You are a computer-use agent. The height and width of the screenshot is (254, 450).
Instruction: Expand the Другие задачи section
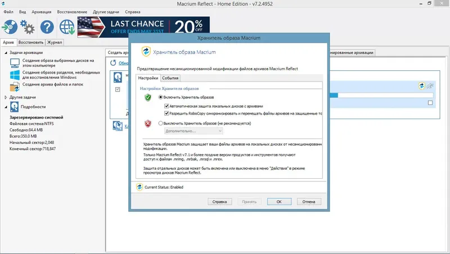tap(6, 97)
